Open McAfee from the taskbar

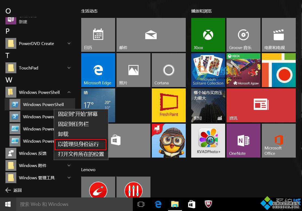click(208, 204)
